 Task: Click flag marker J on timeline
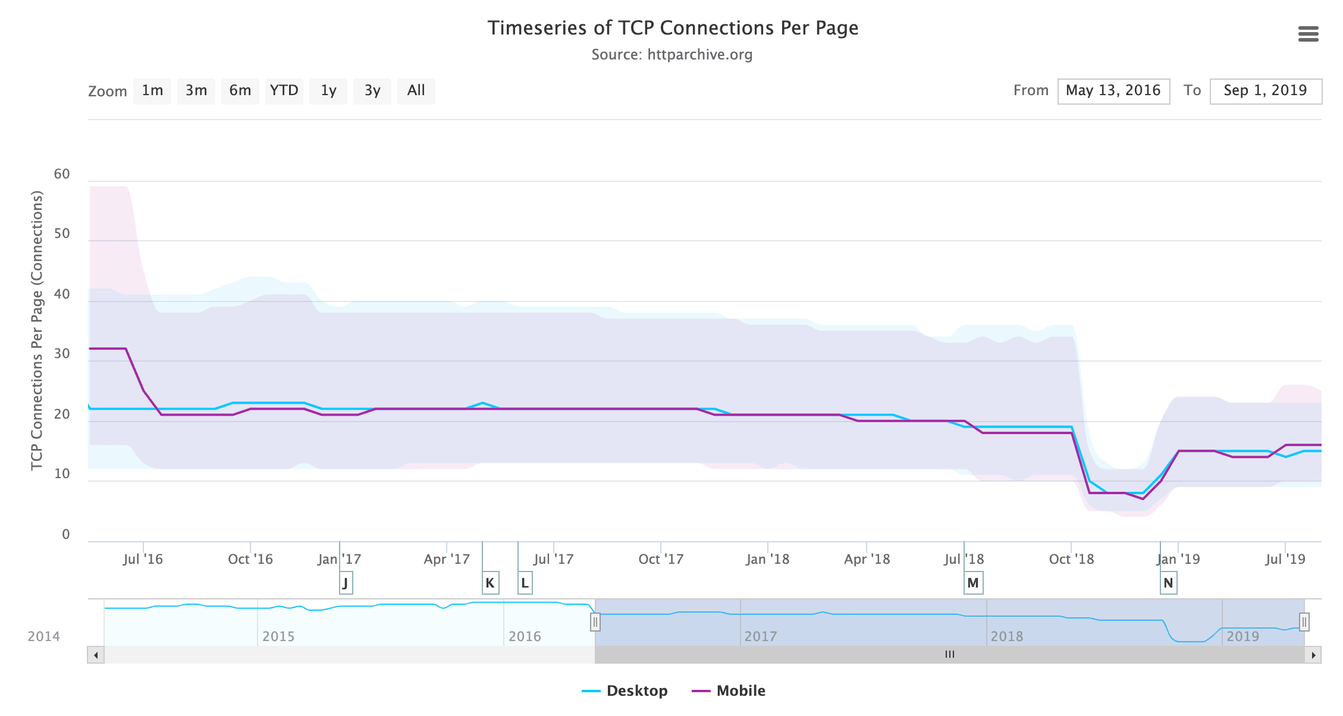coord(346,583)
